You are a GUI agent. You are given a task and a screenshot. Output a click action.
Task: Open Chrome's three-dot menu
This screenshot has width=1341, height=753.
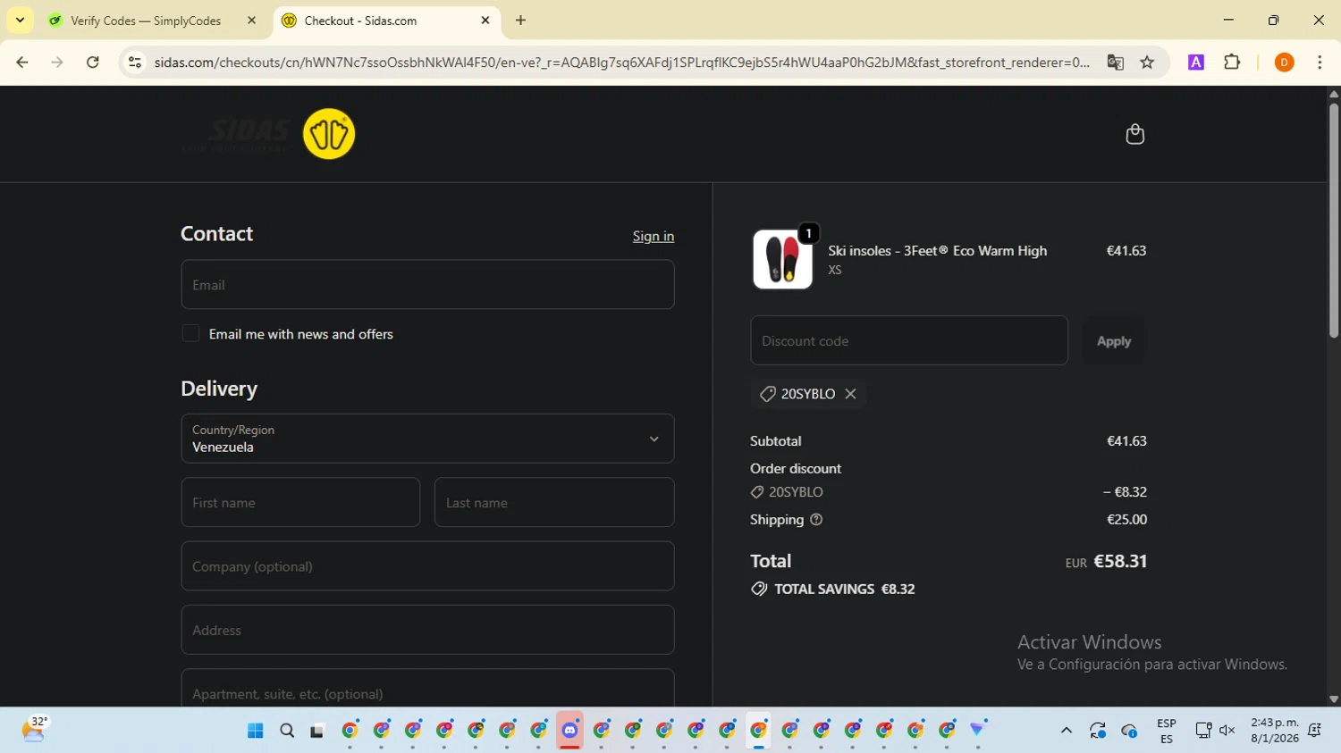(1320, 63)
